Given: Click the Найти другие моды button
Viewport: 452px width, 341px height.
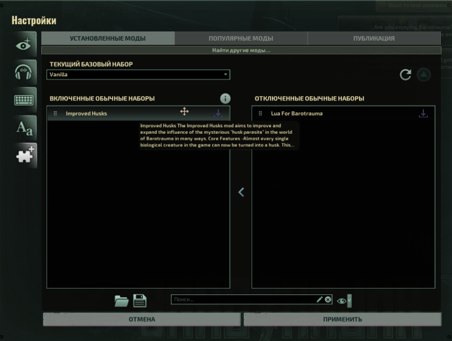Looking at the screenshot, I should pos(240,50).
